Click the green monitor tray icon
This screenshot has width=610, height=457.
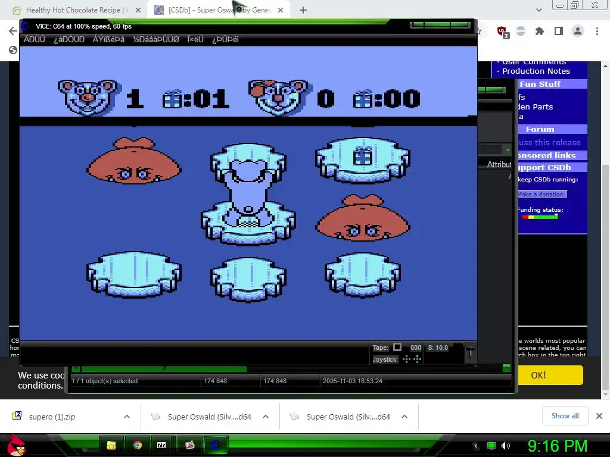pyautogui.click(x=491, y=446)
